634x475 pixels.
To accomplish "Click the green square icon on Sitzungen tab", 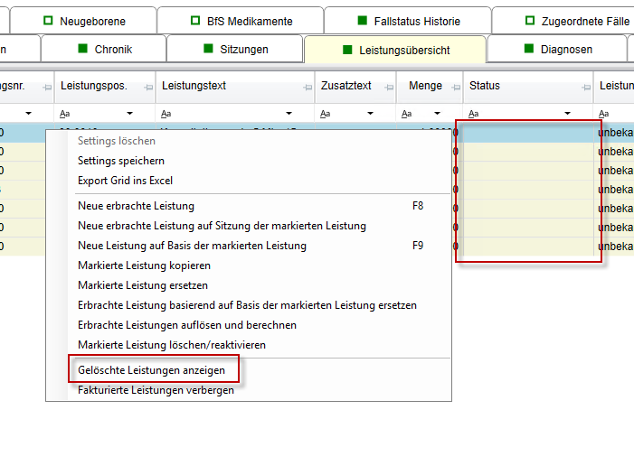I will pos(208,49).
